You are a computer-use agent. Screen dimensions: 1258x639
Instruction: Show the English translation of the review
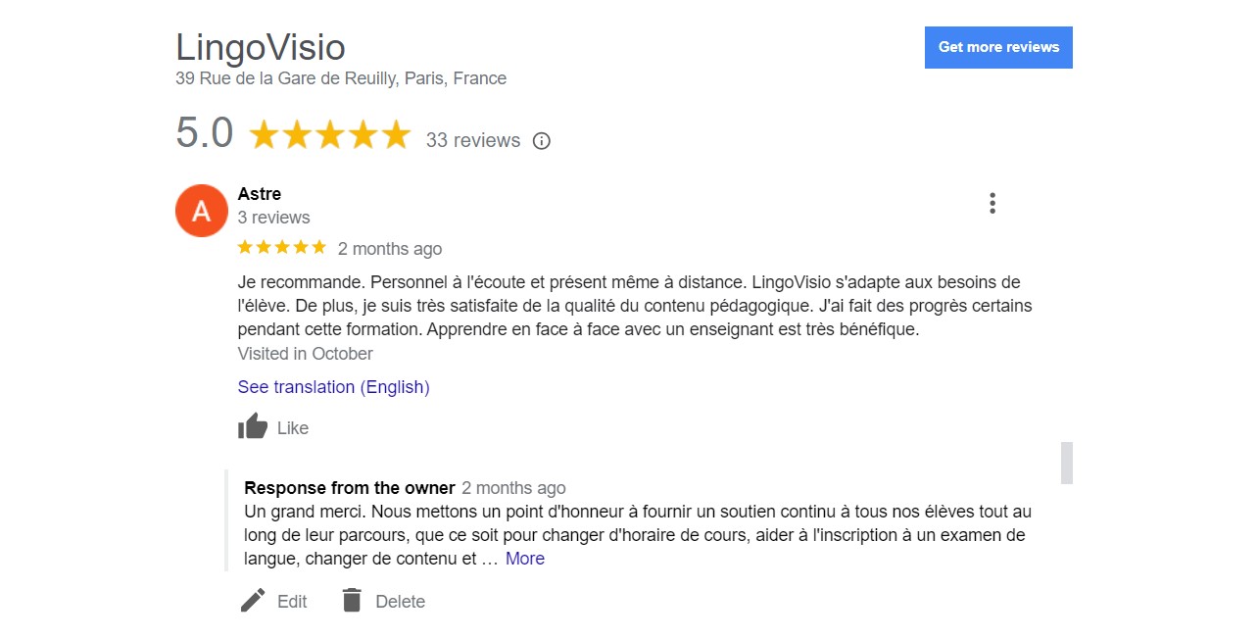(x=333, y=386)
